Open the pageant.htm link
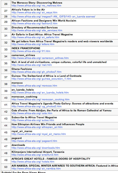Image resolution: width=118 pixels, height=173 pixels. coord(34,141)
